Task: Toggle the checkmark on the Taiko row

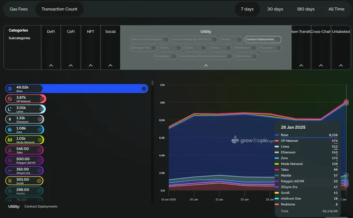Action: 39,150
